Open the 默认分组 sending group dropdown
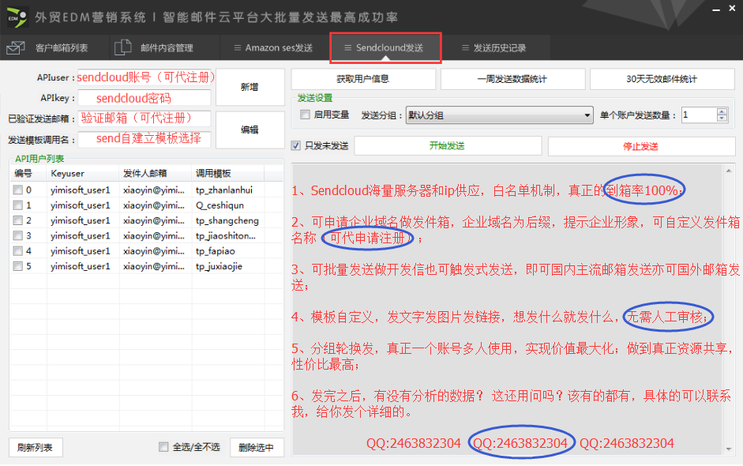The image size is (743, 466). (x=587, y=114)
